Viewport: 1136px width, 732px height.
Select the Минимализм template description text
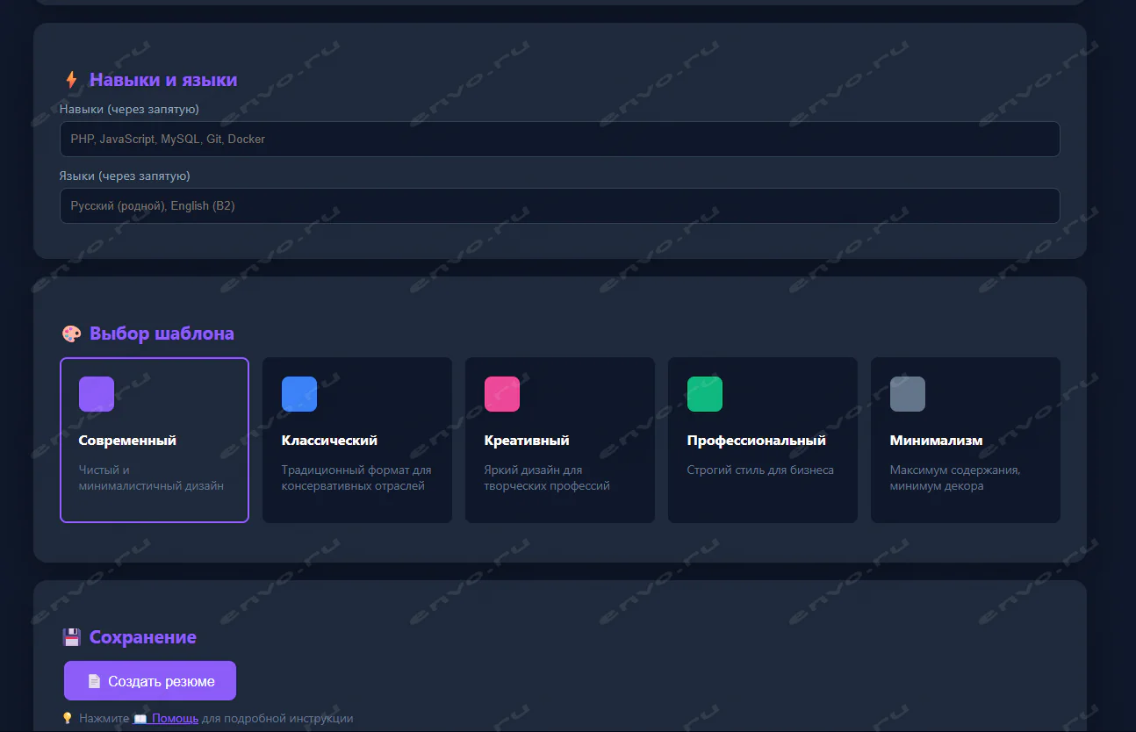[954, 477]
